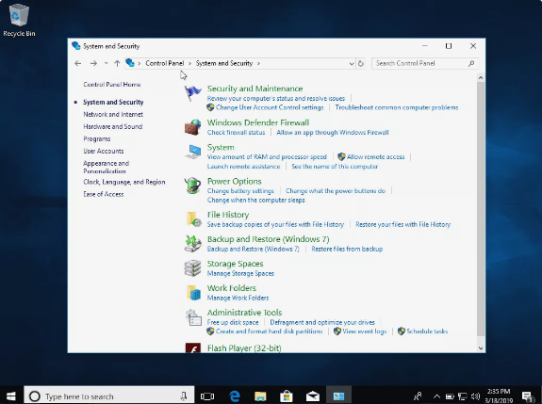Click the scroll down arrow
542x404 pixels.
point(481,348)
